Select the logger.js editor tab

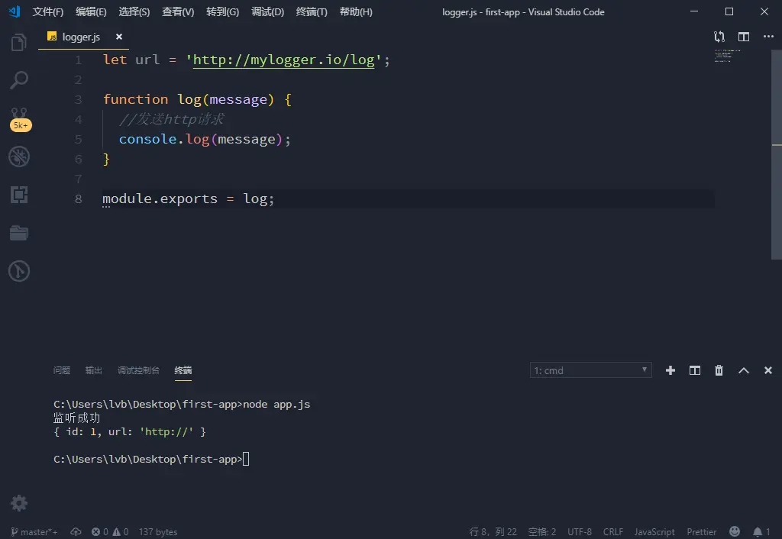[83, 37]
